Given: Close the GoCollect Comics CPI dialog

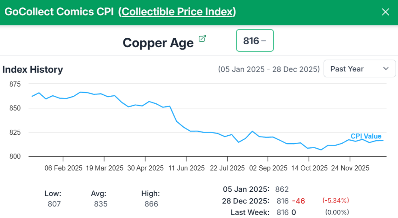Looking at the screenshot, I should click(x=385, y=12).
